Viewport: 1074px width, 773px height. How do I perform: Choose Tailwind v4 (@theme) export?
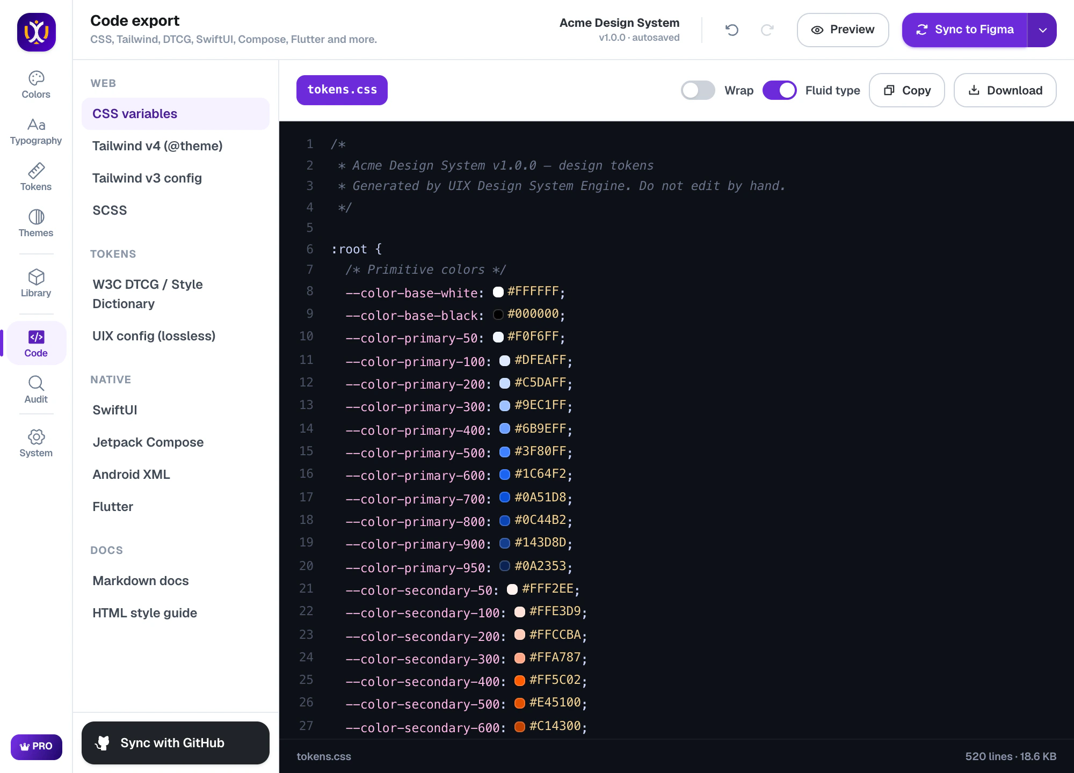[x=176, y=146]
